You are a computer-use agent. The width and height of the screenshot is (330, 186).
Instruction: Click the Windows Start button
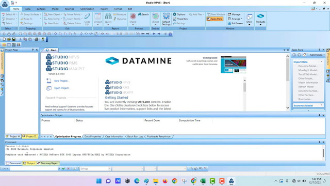(x=99, y=181)
